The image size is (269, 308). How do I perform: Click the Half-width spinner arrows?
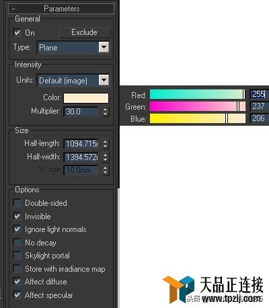pyautogui.click(x=106, y=157)
